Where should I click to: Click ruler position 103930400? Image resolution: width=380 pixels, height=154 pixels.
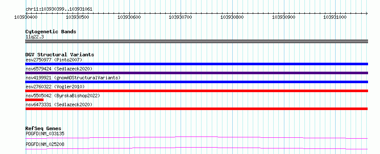click(26, 17)
